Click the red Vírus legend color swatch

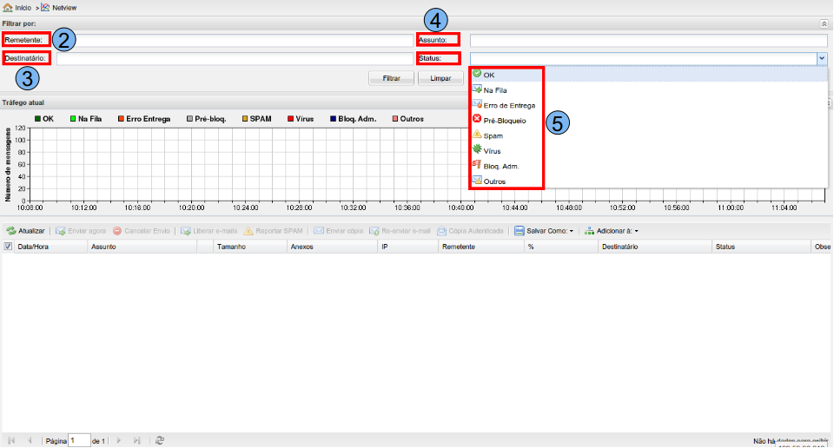pos(290,118)
